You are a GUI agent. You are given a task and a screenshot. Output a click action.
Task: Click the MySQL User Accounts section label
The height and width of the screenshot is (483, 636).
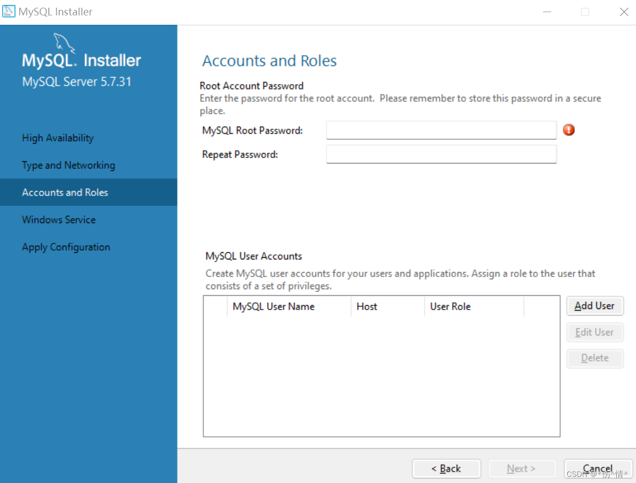(253, 256)
